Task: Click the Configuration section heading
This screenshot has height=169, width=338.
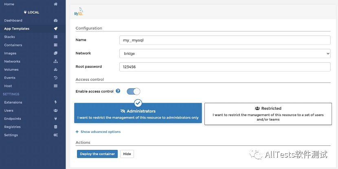Action: 89,28
